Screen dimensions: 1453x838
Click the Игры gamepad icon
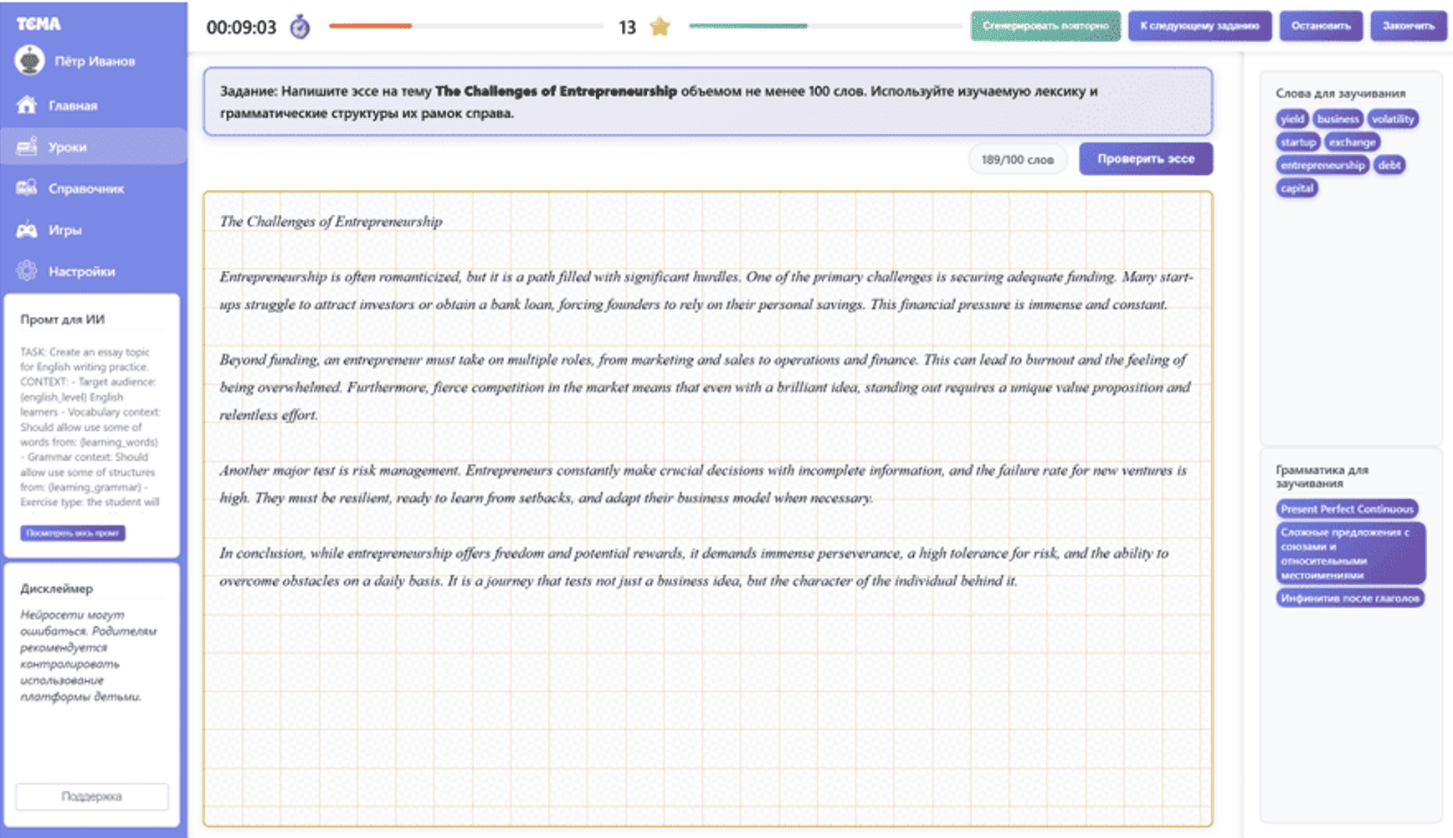pyautogui.click(x=27, y=230)
